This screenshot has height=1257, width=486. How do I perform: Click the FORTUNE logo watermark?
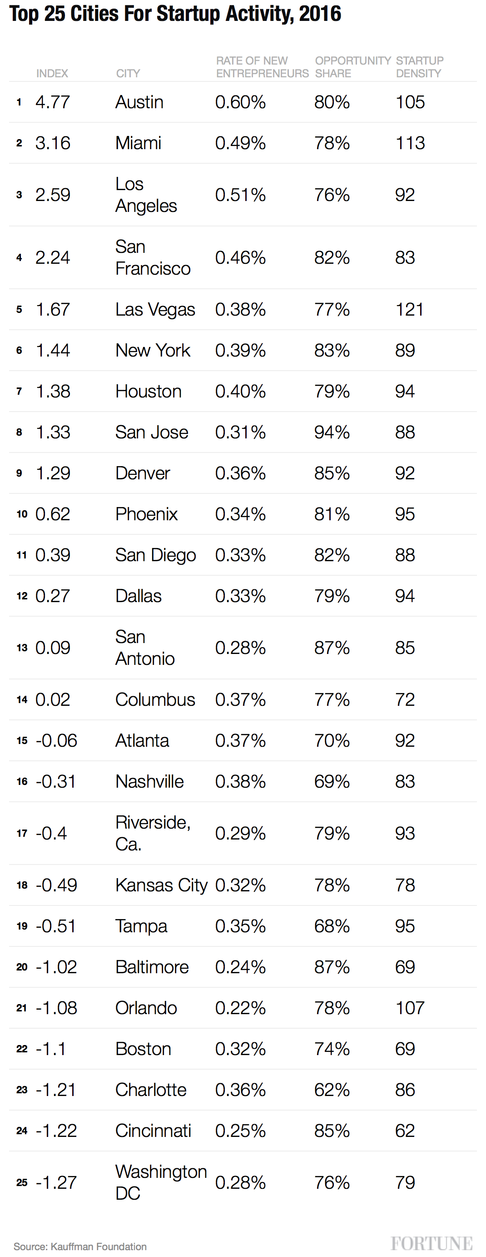[431, 1243]
